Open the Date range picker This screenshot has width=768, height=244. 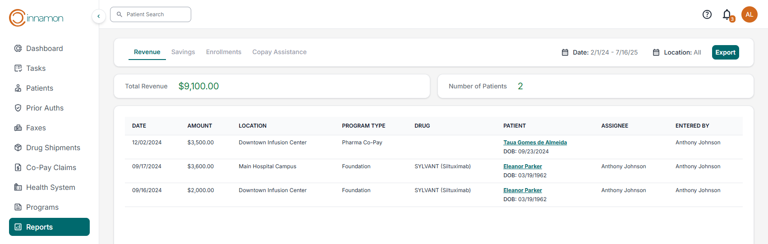[x=600, y=52]
